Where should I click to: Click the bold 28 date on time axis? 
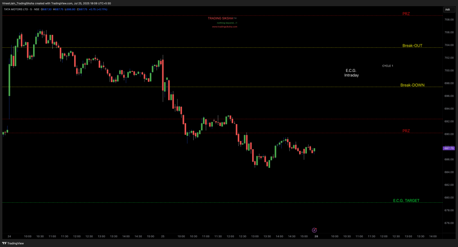(316, 236)
